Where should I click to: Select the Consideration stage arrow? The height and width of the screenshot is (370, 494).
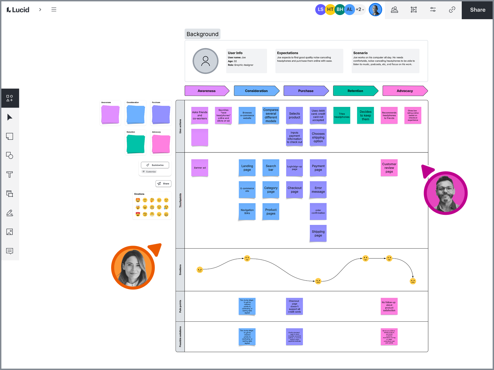click(257, 91)
